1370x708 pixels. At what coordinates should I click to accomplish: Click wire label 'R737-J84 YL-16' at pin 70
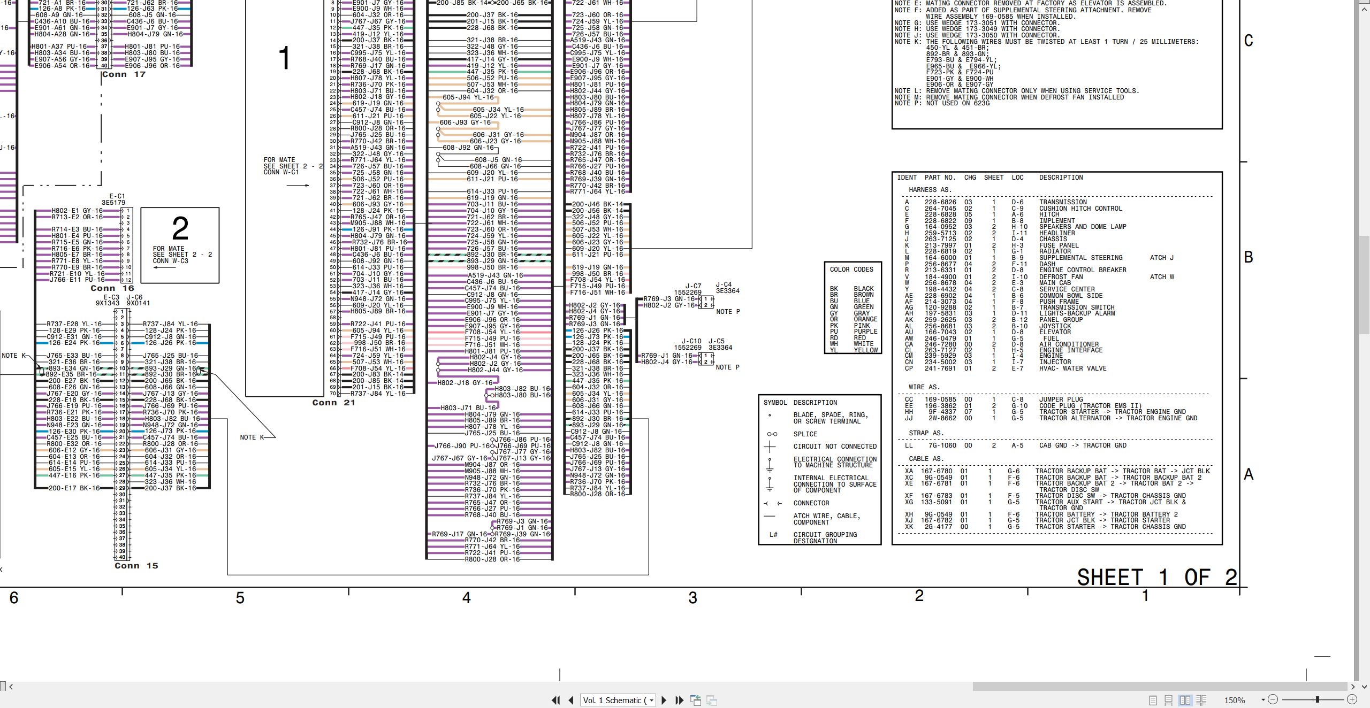tap(378, 394)
